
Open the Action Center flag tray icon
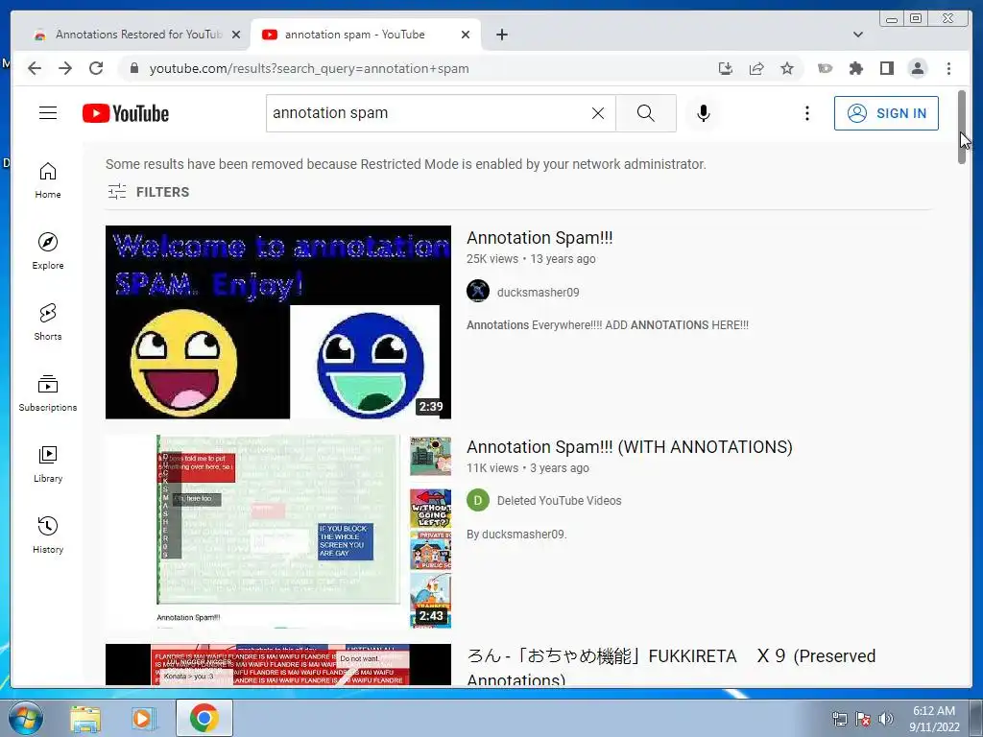click(863, 719)
